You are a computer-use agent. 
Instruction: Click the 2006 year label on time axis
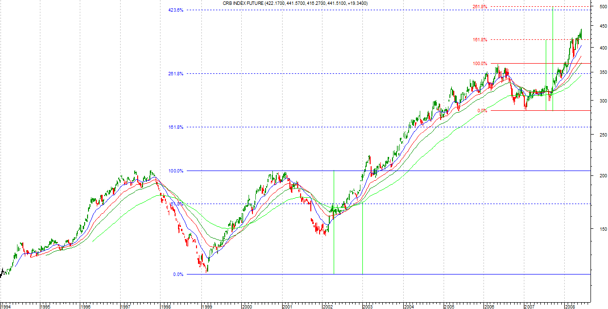pyautogui.click(x=489, y=307)
